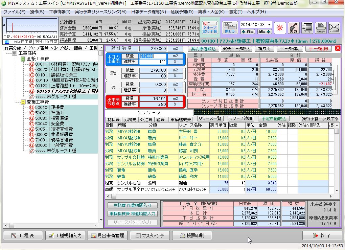This screenshot has height=250, width=345.
Task: Open the グループ実行予算 group budget view
Action: click(210, 27)
